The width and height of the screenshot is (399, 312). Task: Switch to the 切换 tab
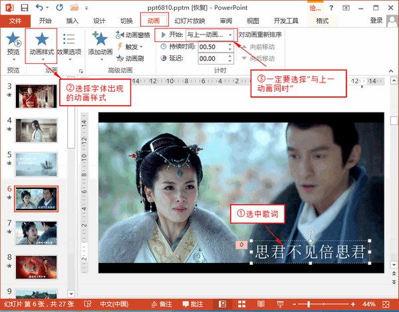pyautogui.click(x=126, y=21)
